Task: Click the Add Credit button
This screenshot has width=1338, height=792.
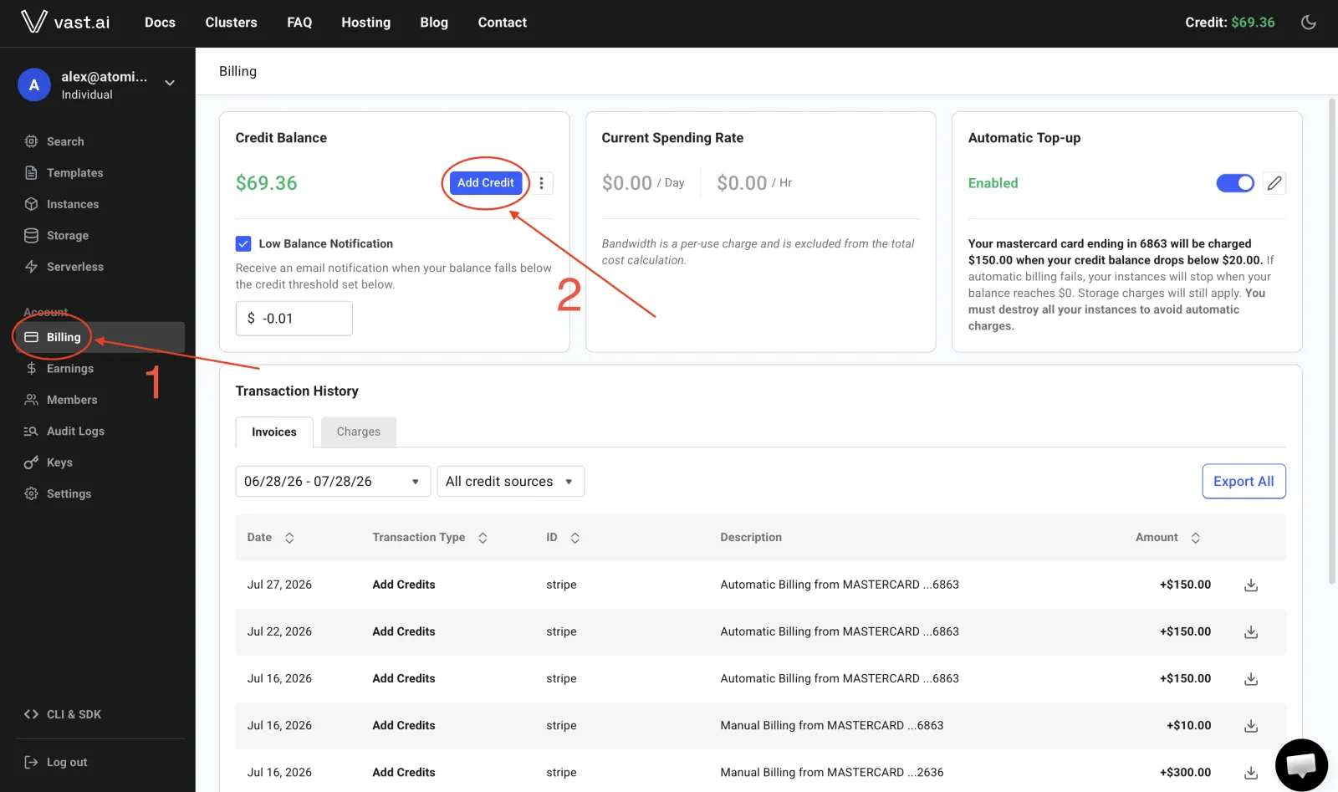Action: (485, 183)
